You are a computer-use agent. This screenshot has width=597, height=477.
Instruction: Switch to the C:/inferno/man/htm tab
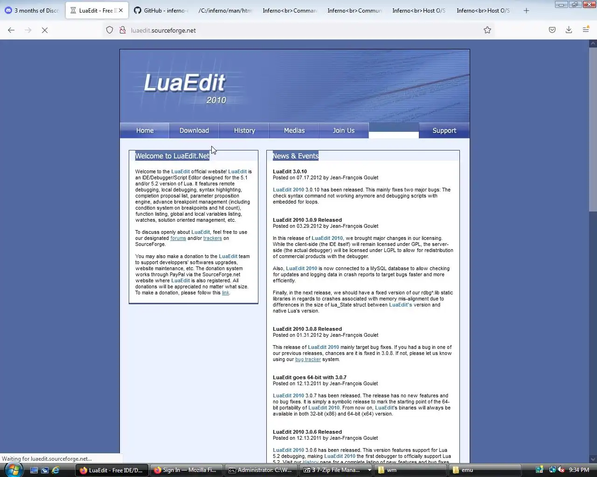225,11
